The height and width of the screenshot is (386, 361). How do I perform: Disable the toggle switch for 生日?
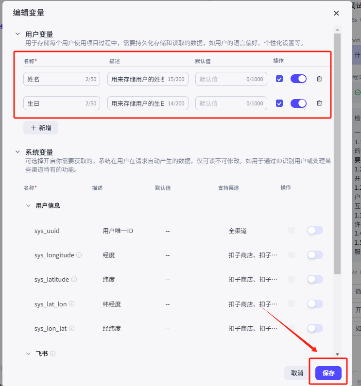pos(298,103)
